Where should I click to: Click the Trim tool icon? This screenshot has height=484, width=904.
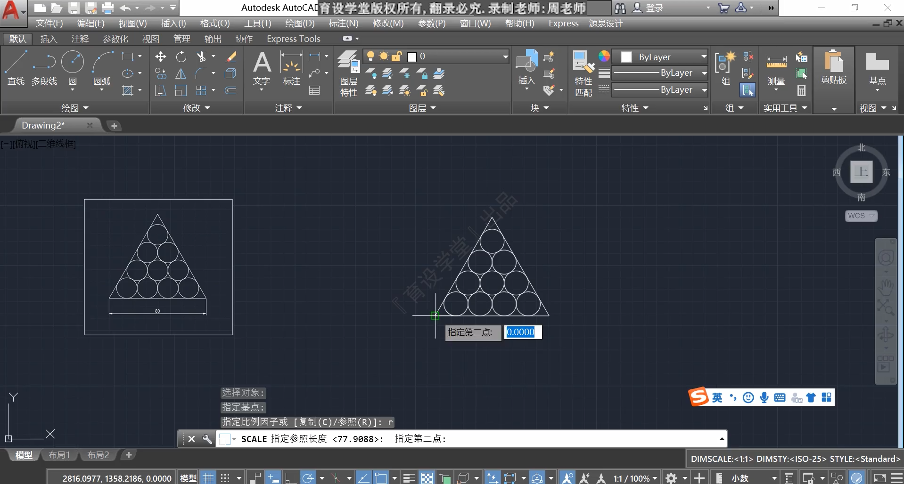[201, 57]
